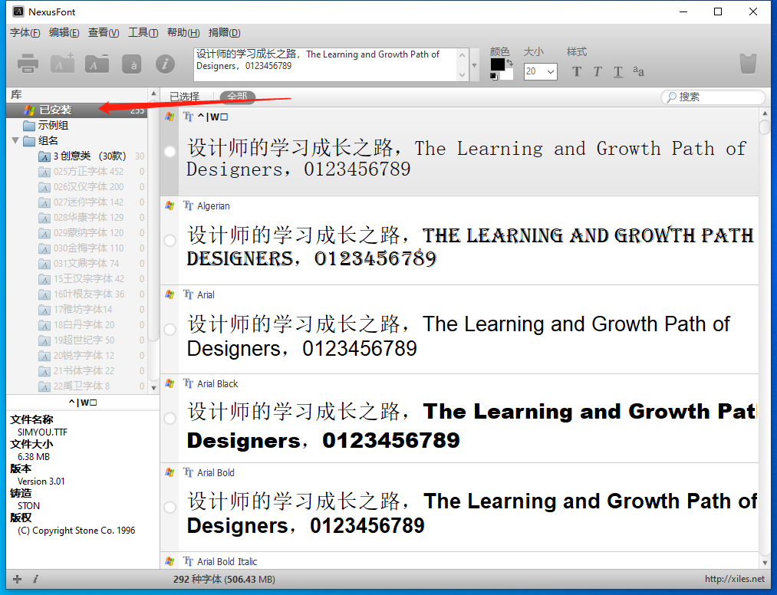777x595 pixels.
Task: Click the 全部 filter button
Action: [237, 97]
